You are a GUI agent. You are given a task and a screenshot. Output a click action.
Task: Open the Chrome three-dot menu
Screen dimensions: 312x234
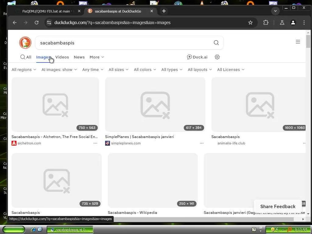click(304, 23)
